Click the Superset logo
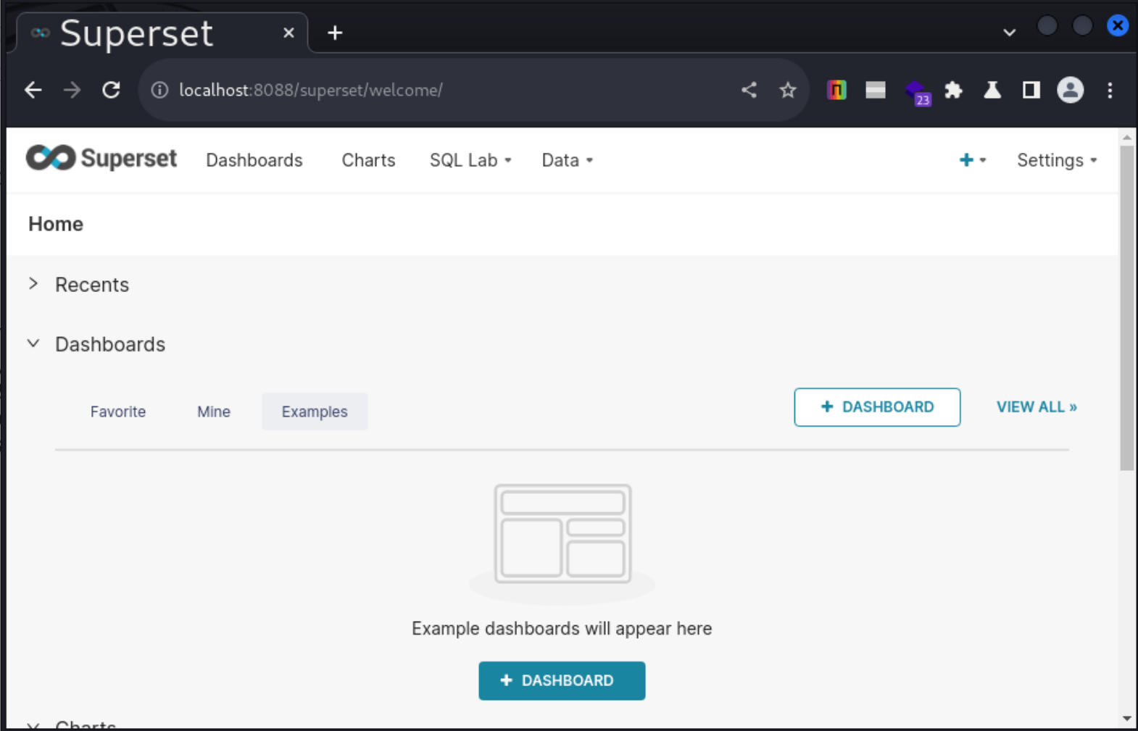 pyautogui.click(x=101, y=159)
